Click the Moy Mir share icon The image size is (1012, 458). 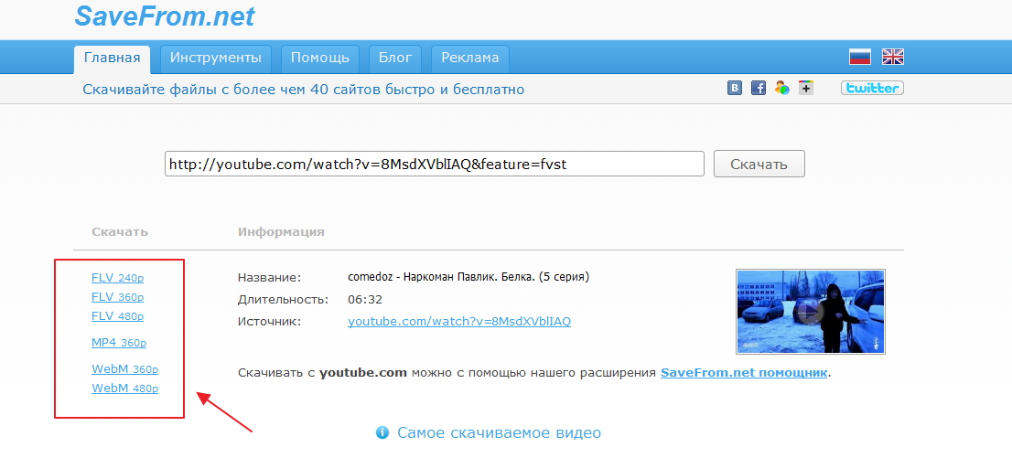[781, 89]
